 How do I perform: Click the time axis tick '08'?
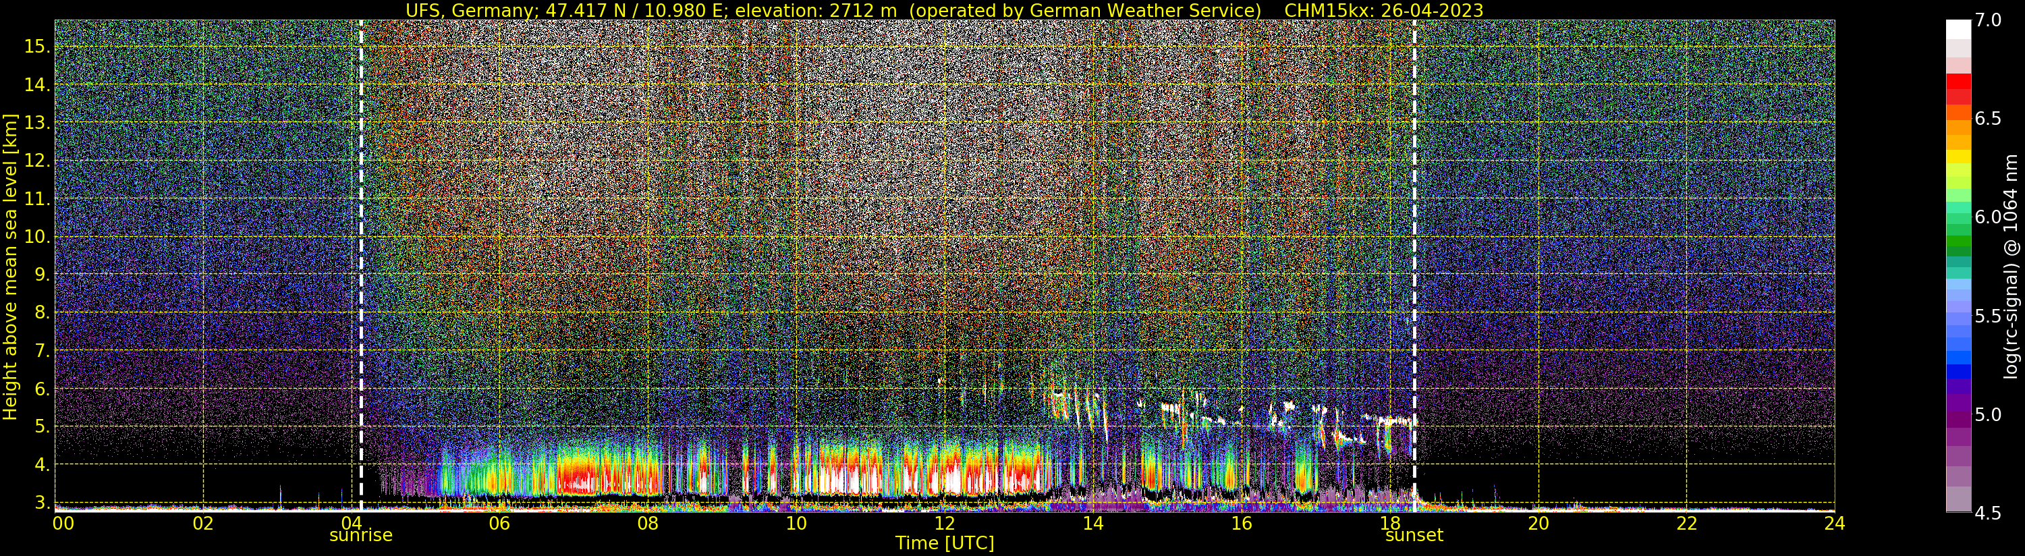pos(648,523)
